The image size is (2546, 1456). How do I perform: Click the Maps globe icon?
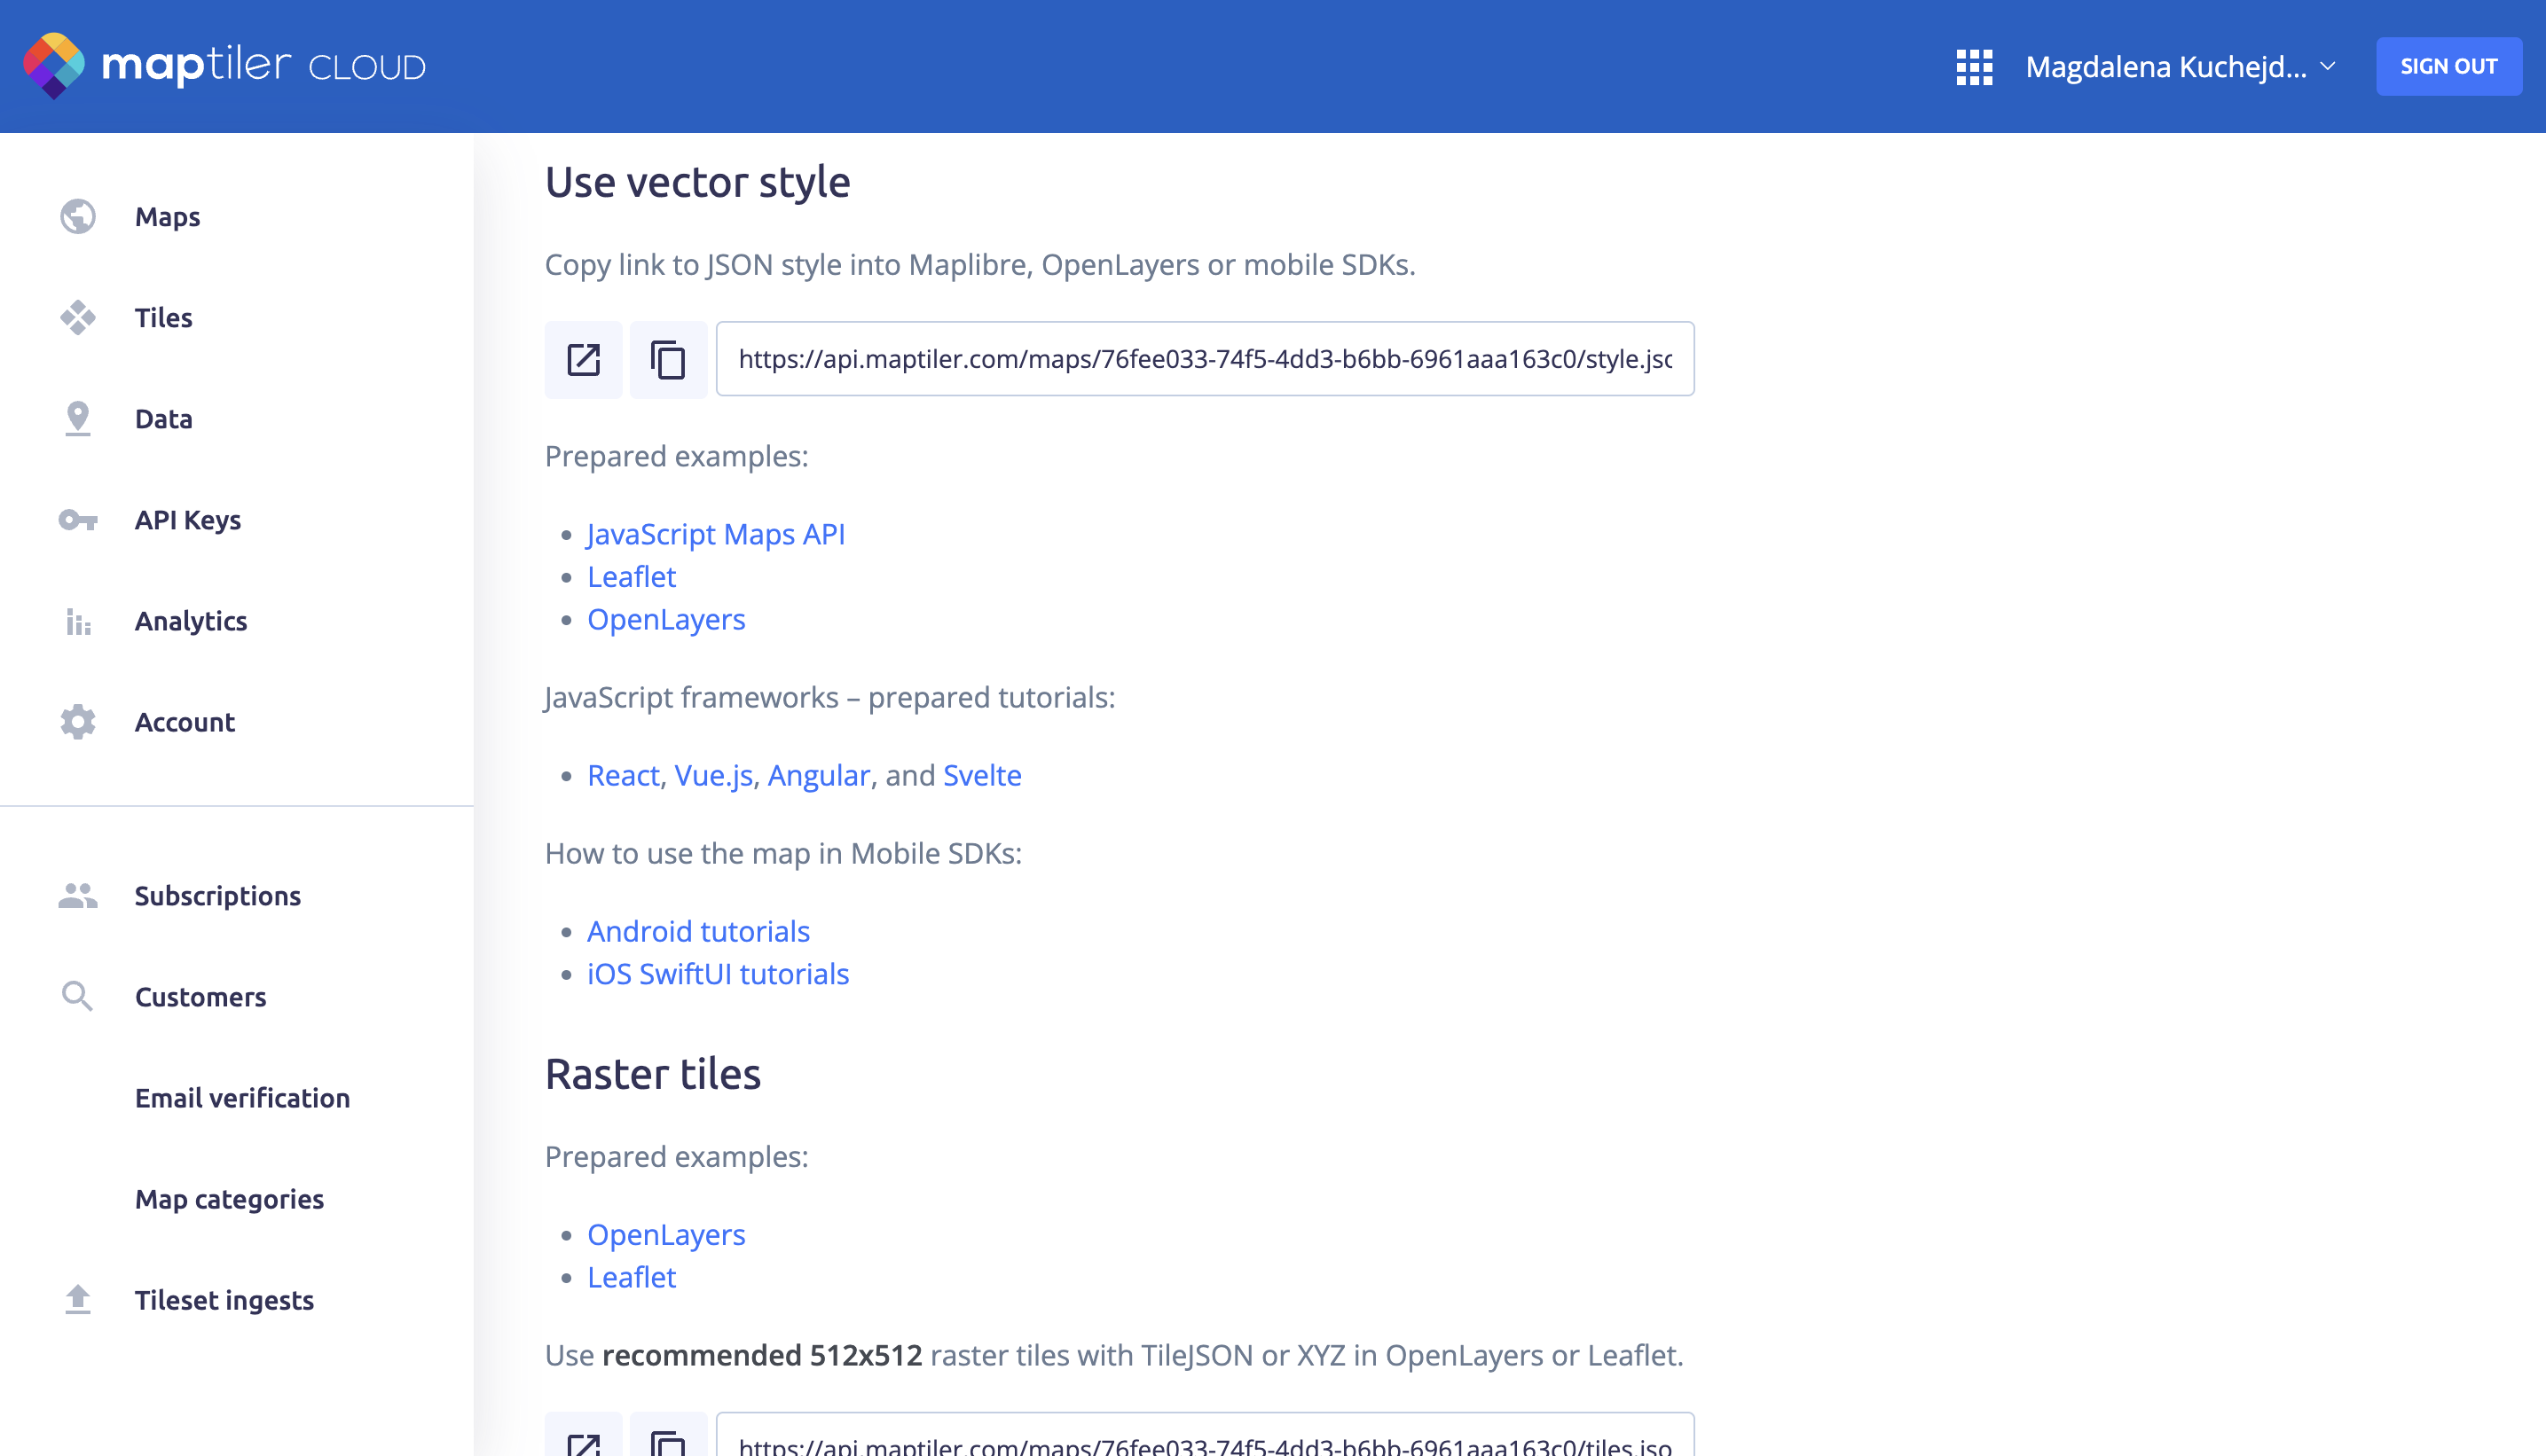point(77,216)
